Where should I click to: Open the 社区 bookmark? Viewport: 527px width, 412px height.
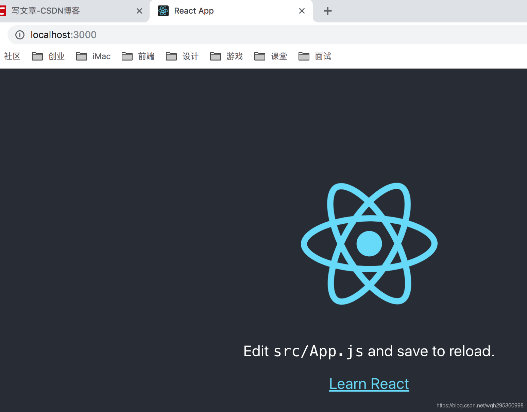tap(12, 56)
